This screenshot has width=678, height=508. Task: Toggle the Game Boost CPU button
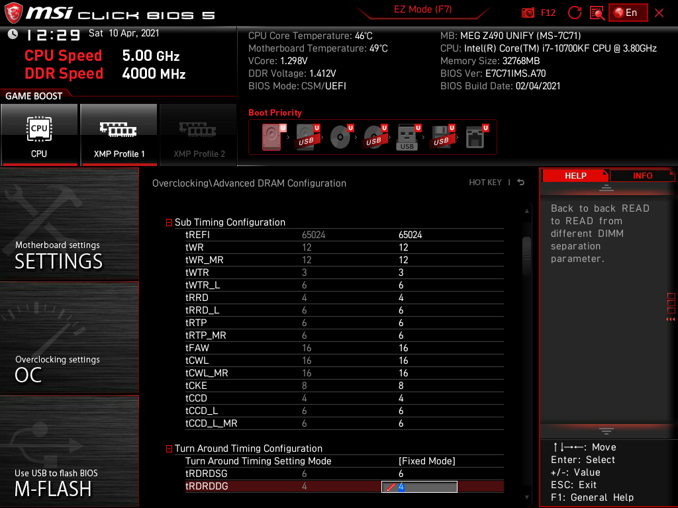[x=39, y=135]
